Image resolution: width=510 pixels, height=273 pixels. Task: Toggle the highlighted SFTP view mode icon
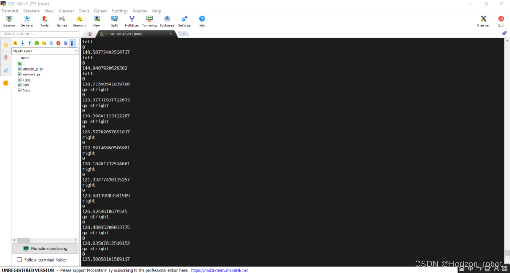pyautogui.click(x=73, y=43)
